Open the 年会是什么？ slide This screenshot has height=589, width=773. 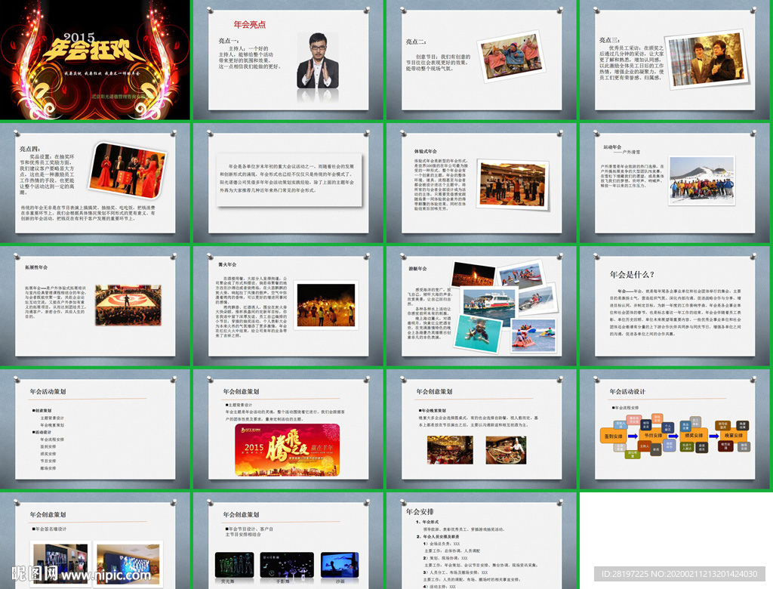(676, 306)
